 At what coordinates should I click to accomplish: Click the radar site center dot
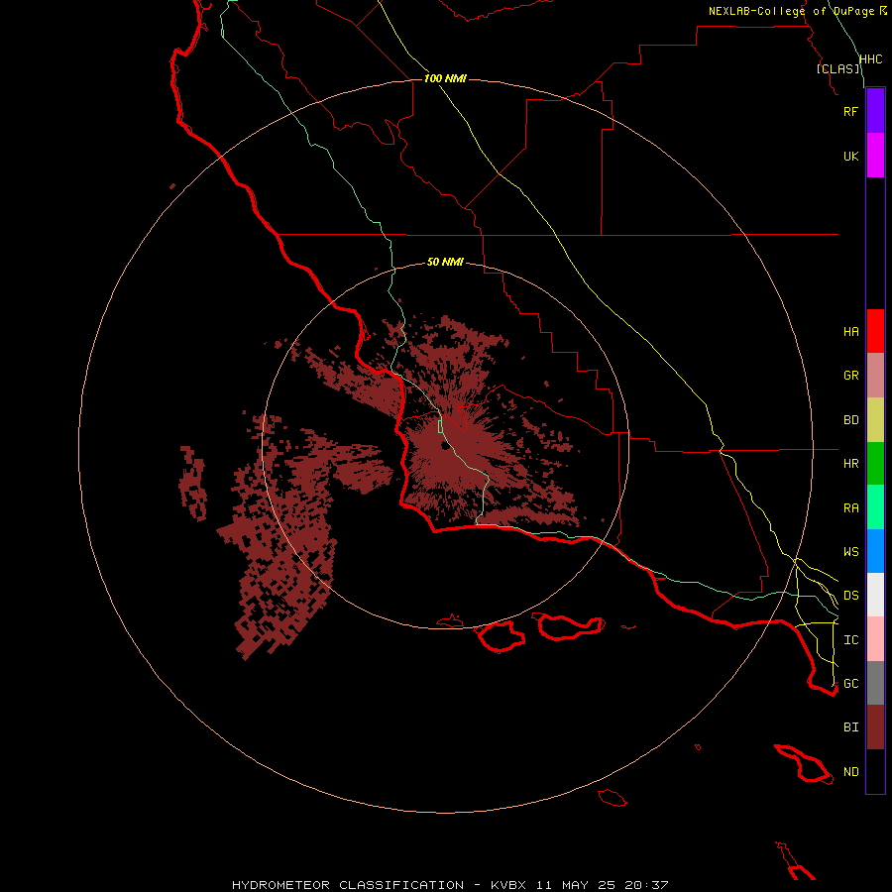(x=445, y=445)
